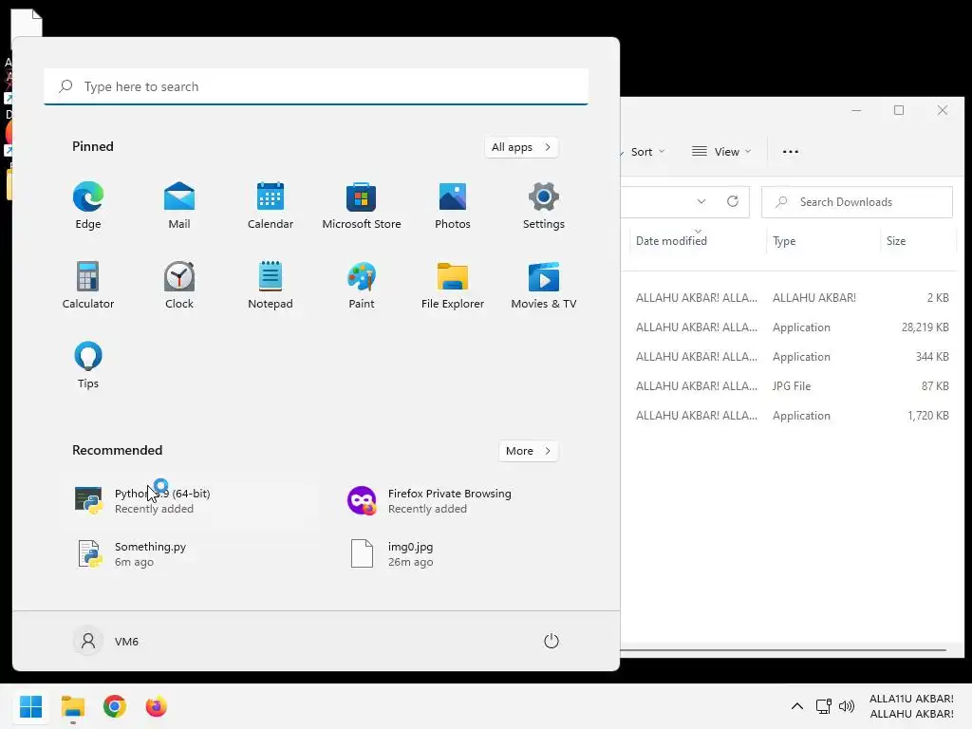
Task: Refresh the Downloads folder view
Action: (x=733, y=201)
